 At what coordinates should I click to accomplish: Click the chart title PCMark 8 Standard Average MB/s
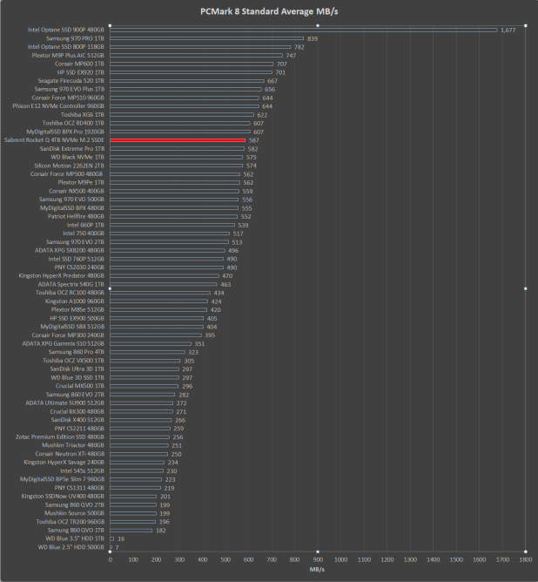pos(269,11)
